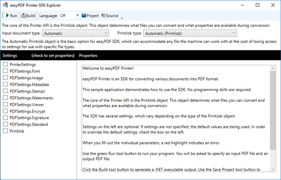
Task: Open the Language dropdown showing C#
Action: [70, 16]
